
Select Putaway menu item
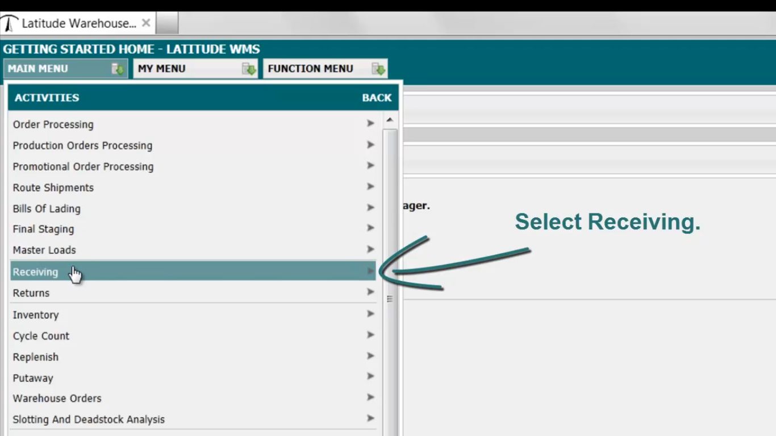pyautogui.click(x=193, y=378)
